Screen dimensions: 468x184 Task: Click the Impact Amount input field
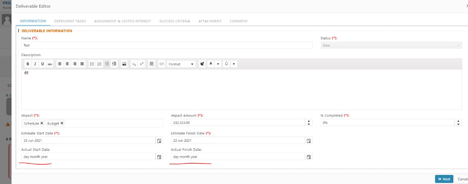tap(238, 123)
